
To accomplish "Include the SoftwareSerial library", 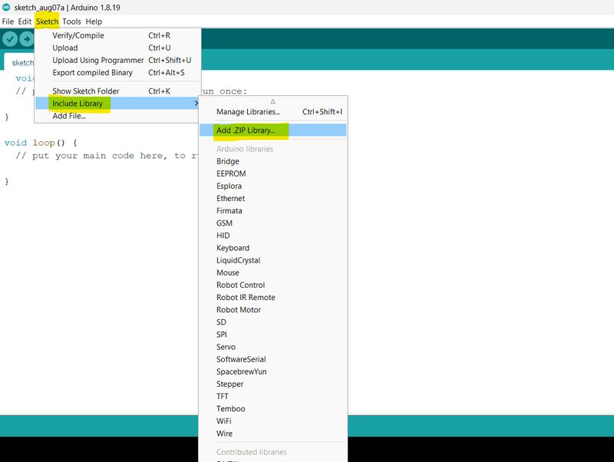I will tap(273, 359).
